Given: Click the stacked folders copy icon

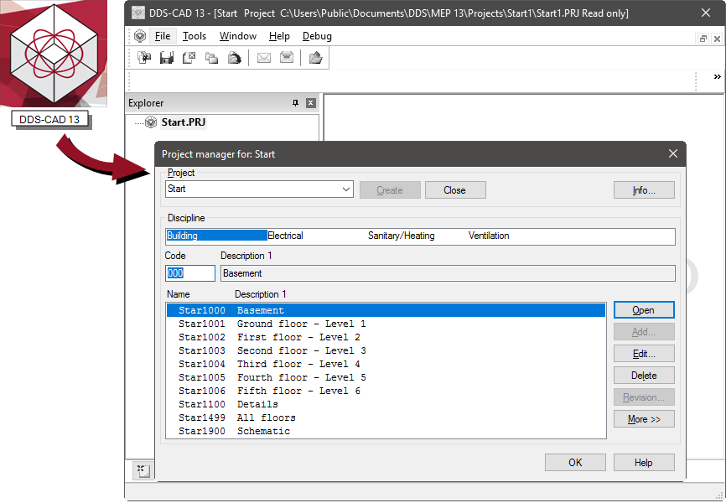Looking at the screenshot, I should coord(211,58).
